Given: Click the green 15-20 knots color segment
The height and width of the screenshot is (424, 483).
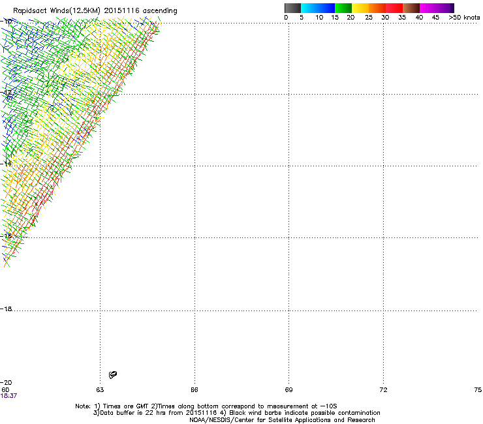Looking at the screenshot, I should point(343,8).
